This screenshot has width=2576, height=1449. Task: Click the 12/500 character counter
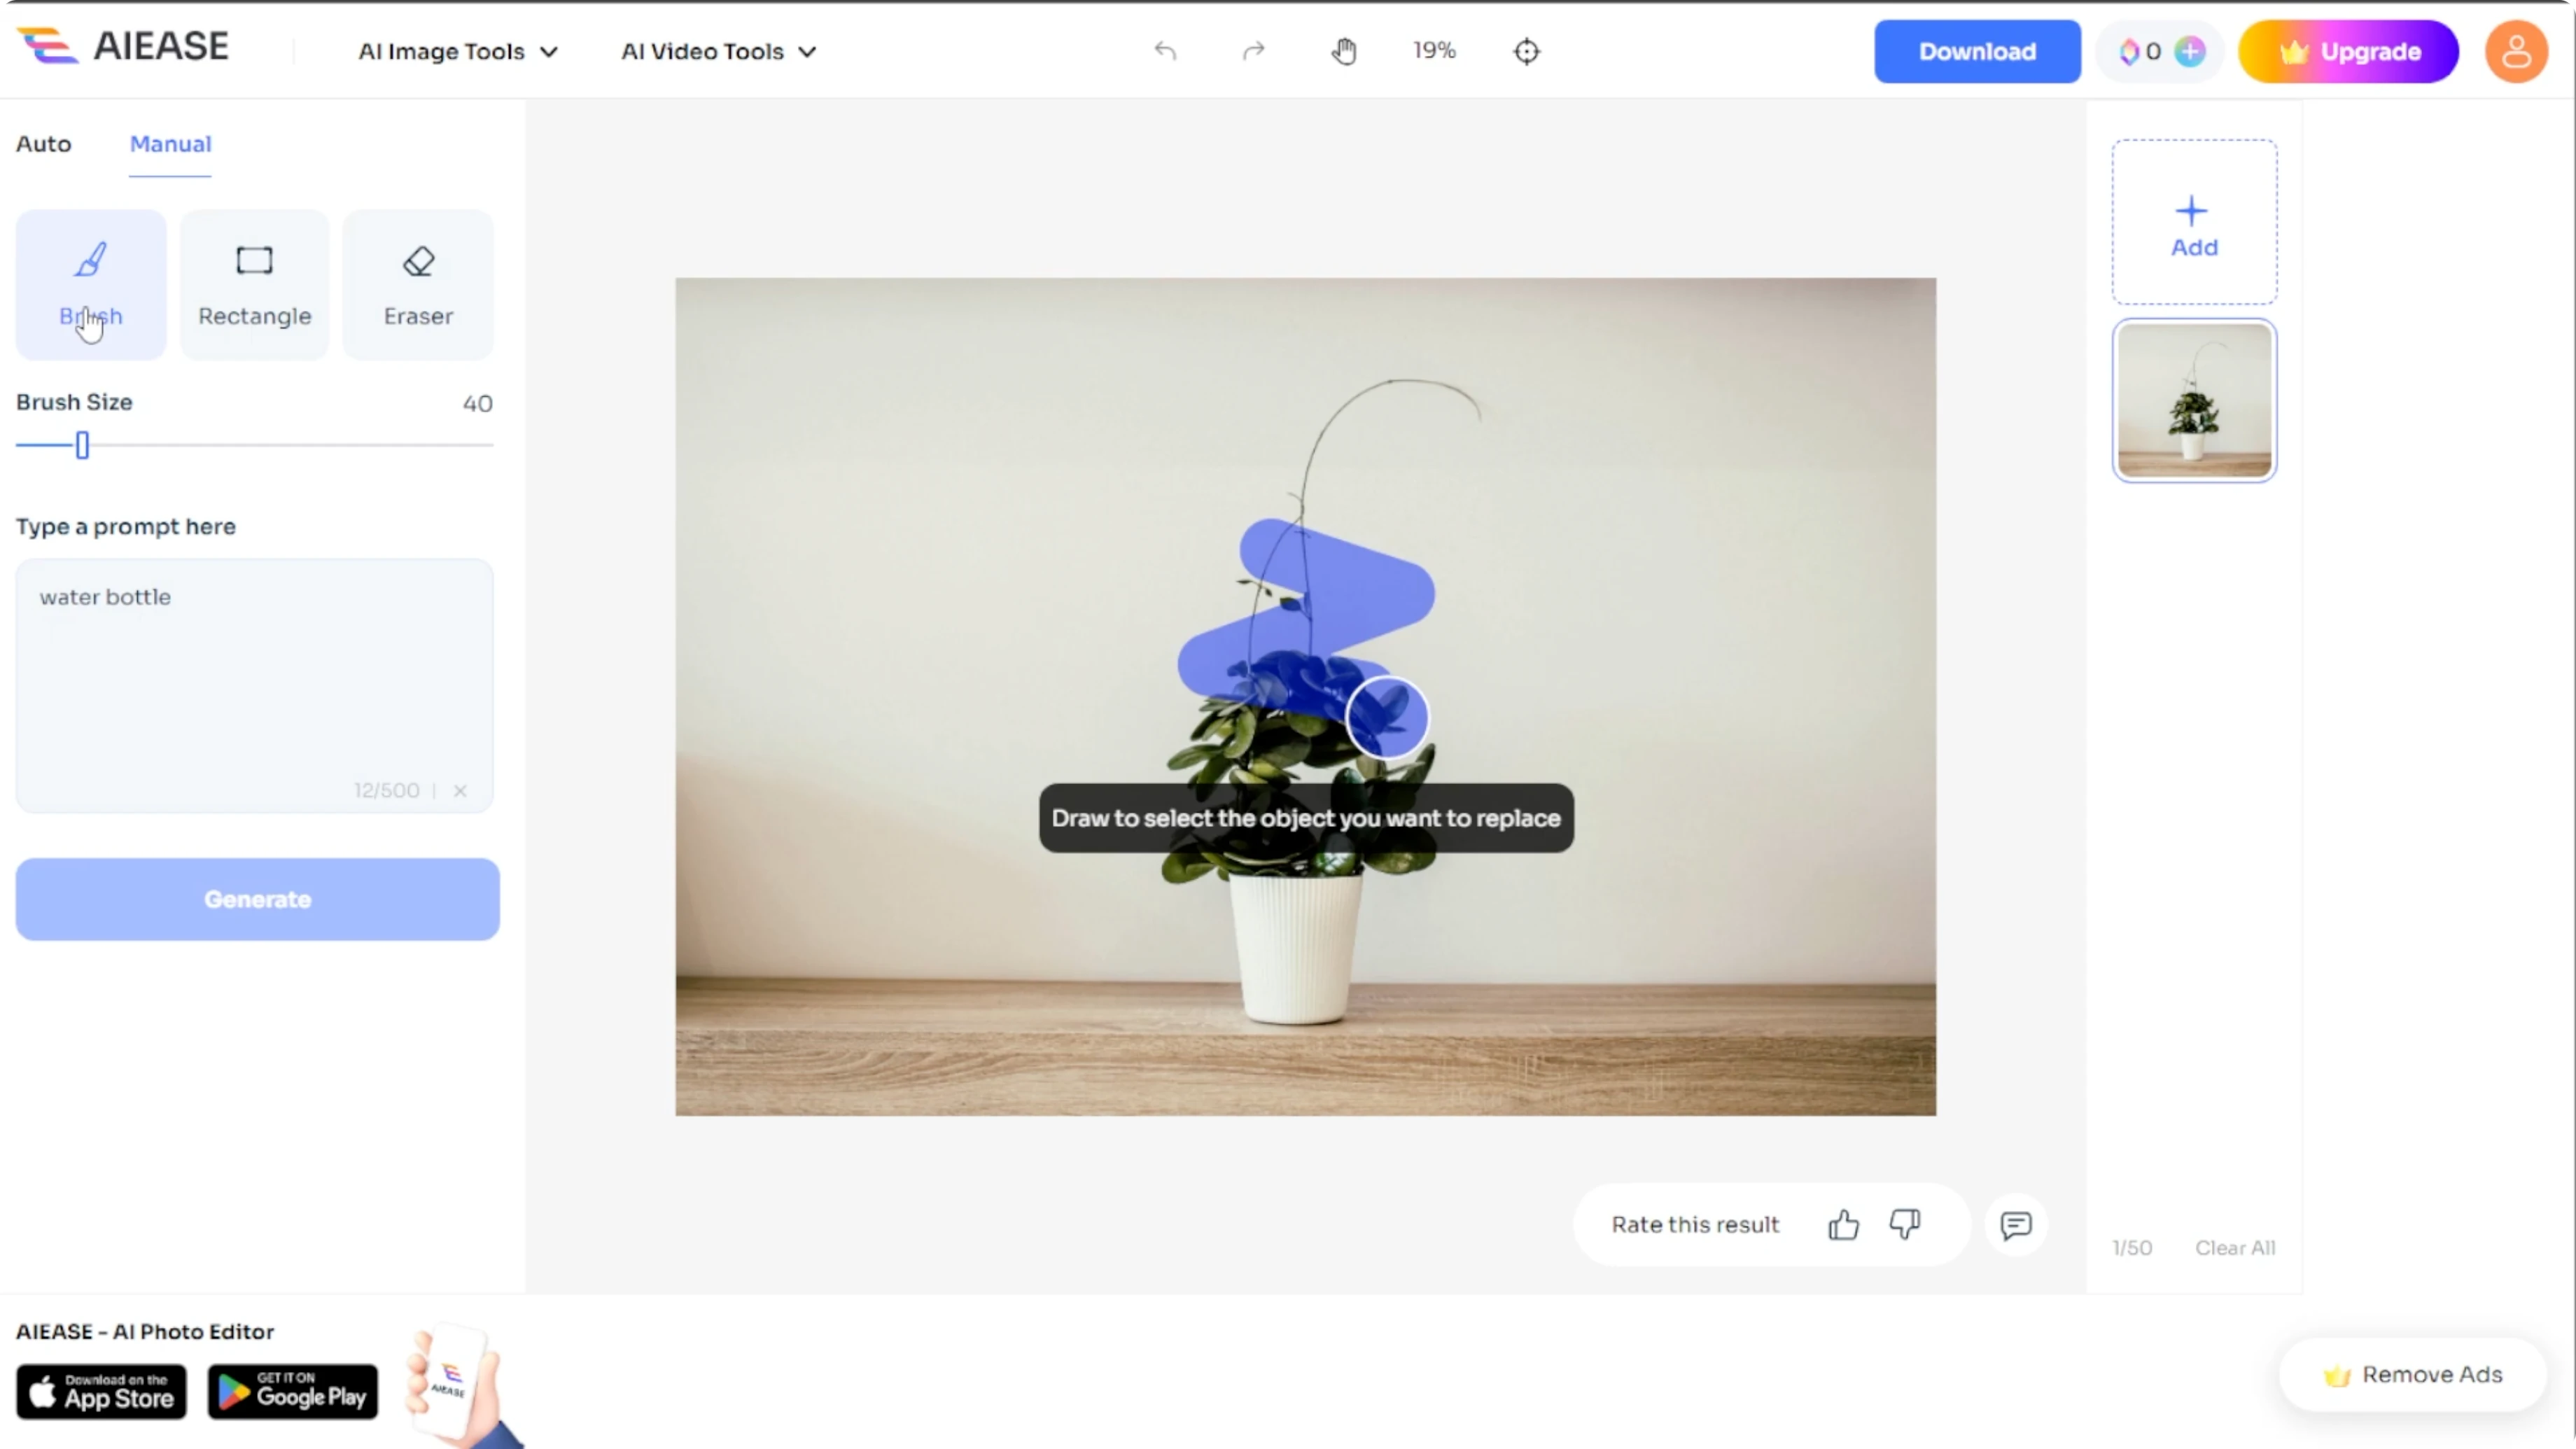coord(386,790)
